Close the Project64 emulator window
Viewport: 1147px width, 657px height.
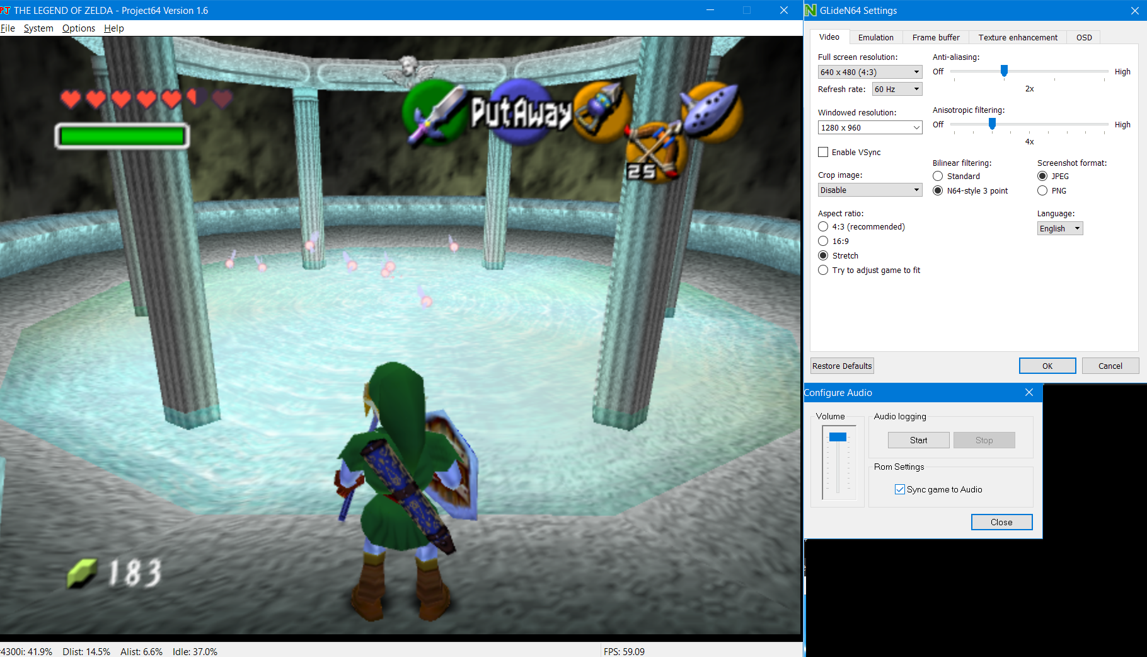[784, 10]
